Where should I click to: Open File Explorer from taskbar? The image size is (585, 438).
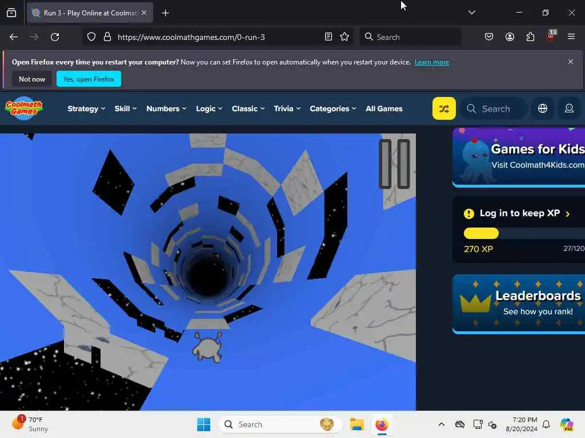356,424
